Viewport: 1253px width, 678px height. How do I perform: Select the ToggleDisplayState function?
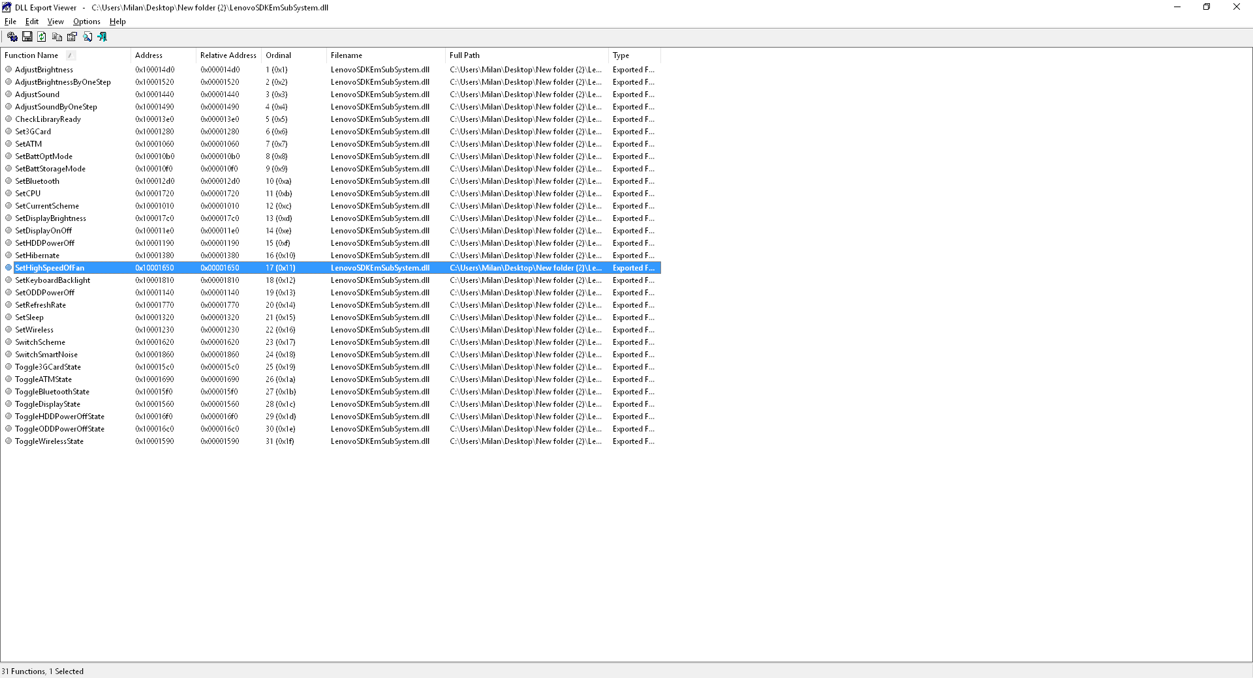[48, 404]
